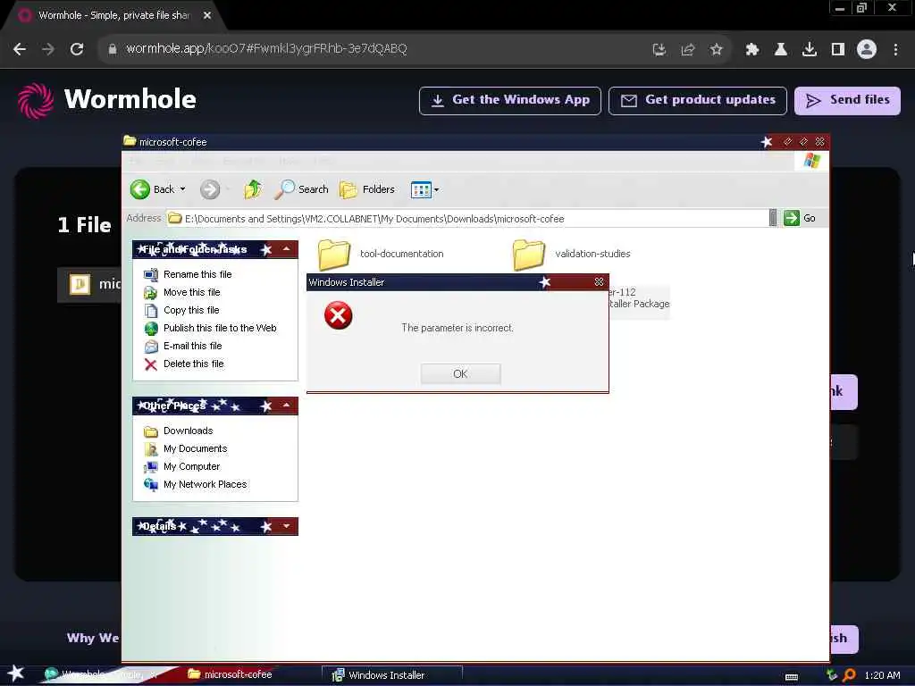Select the validation-studies folder
The image size is (915, 686).
coord(572,255)
